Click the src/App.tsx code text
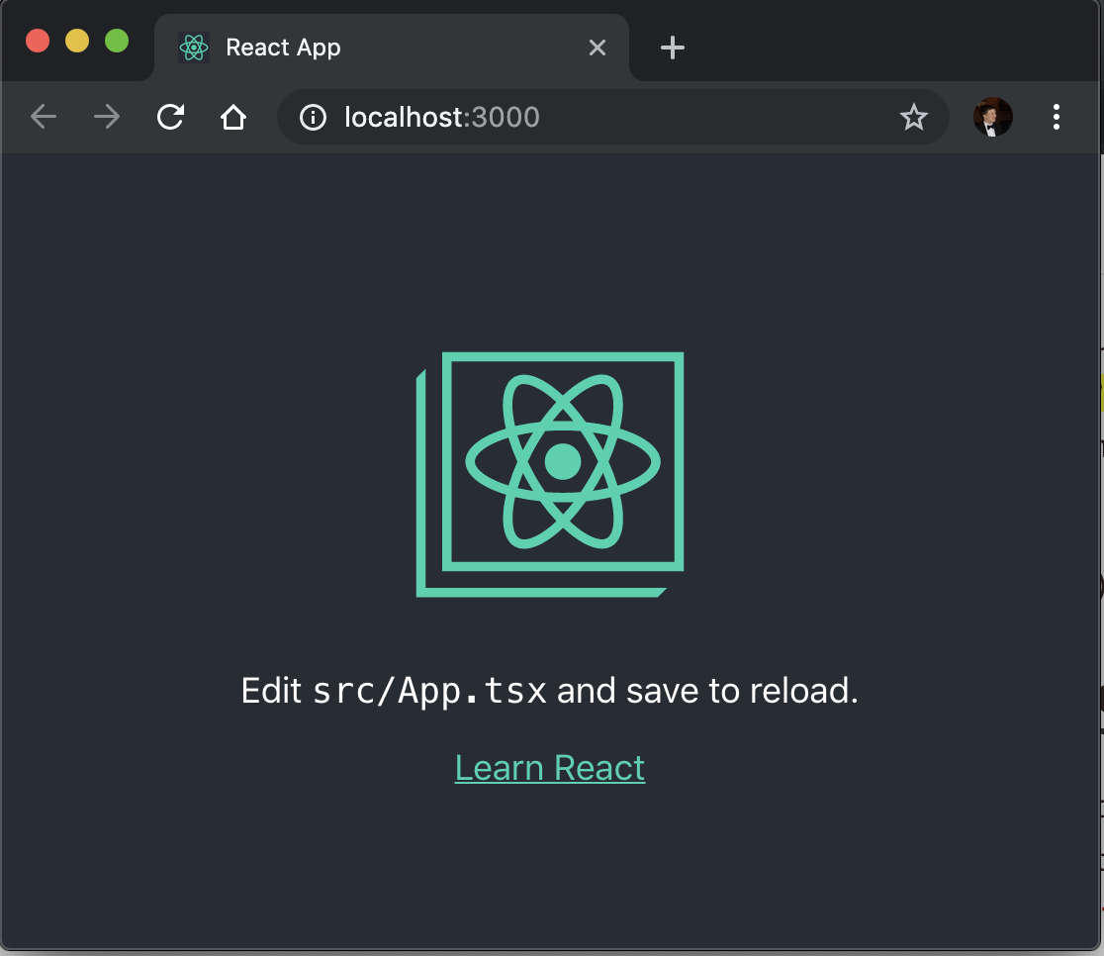The image size is (1104, 956). 429,691
